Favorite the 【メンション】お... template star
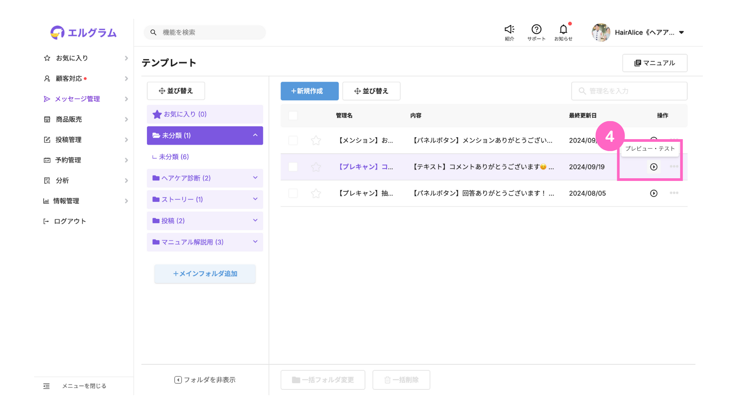This screenshot has width=737, height=414. tap(316, 140)
